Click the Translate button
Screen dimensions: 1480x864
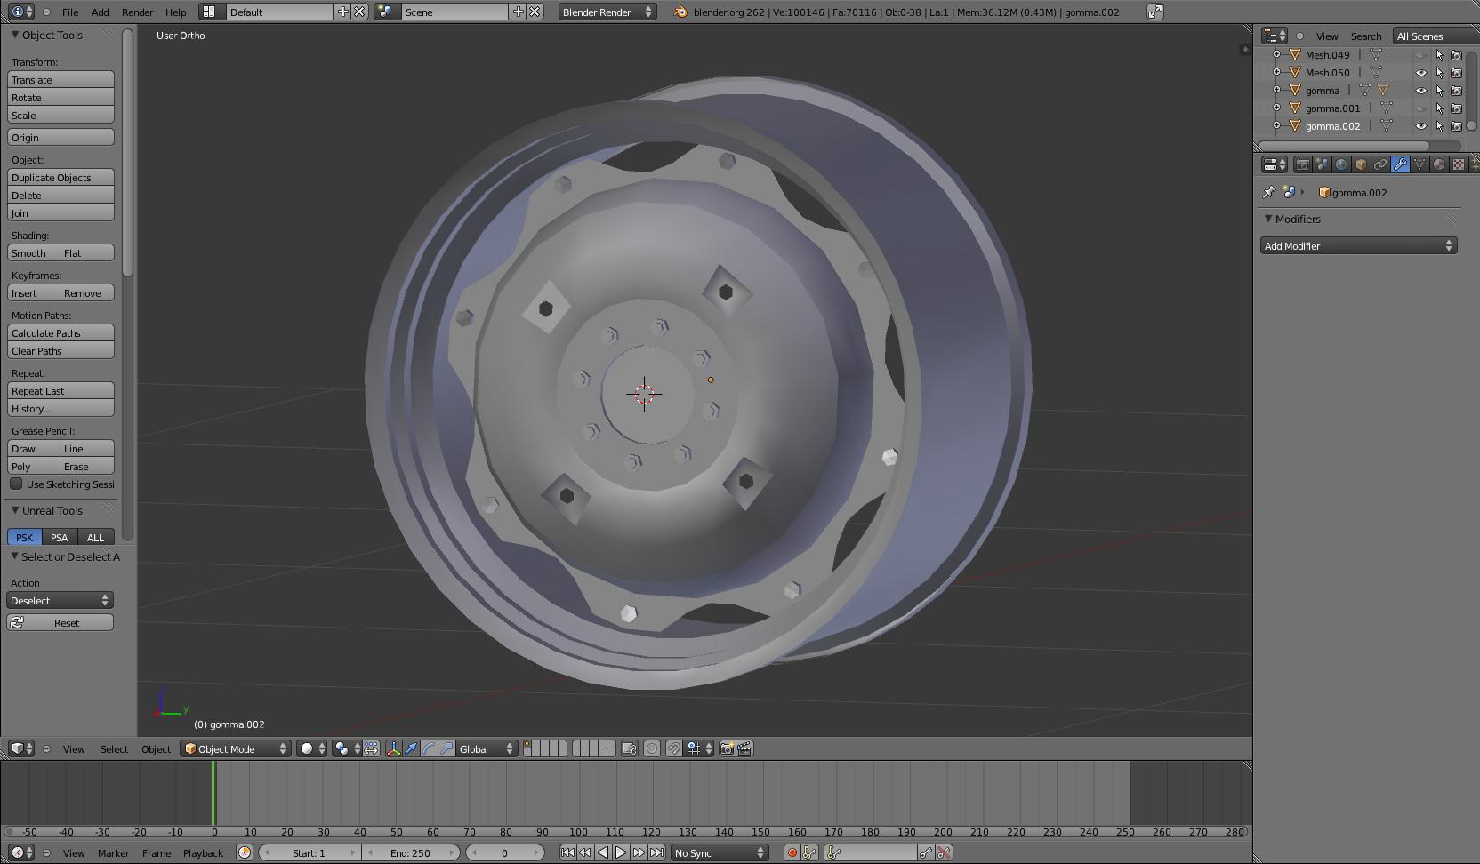(60, 79)
